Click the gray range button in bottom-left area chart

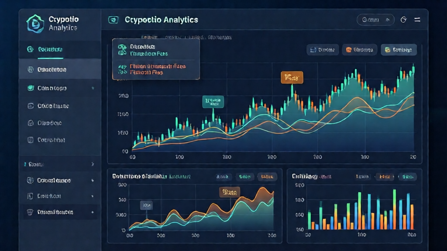click(222, 177)
